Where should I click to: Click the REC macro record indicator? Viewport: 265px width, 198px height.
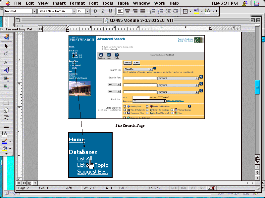tap(174, 188)
